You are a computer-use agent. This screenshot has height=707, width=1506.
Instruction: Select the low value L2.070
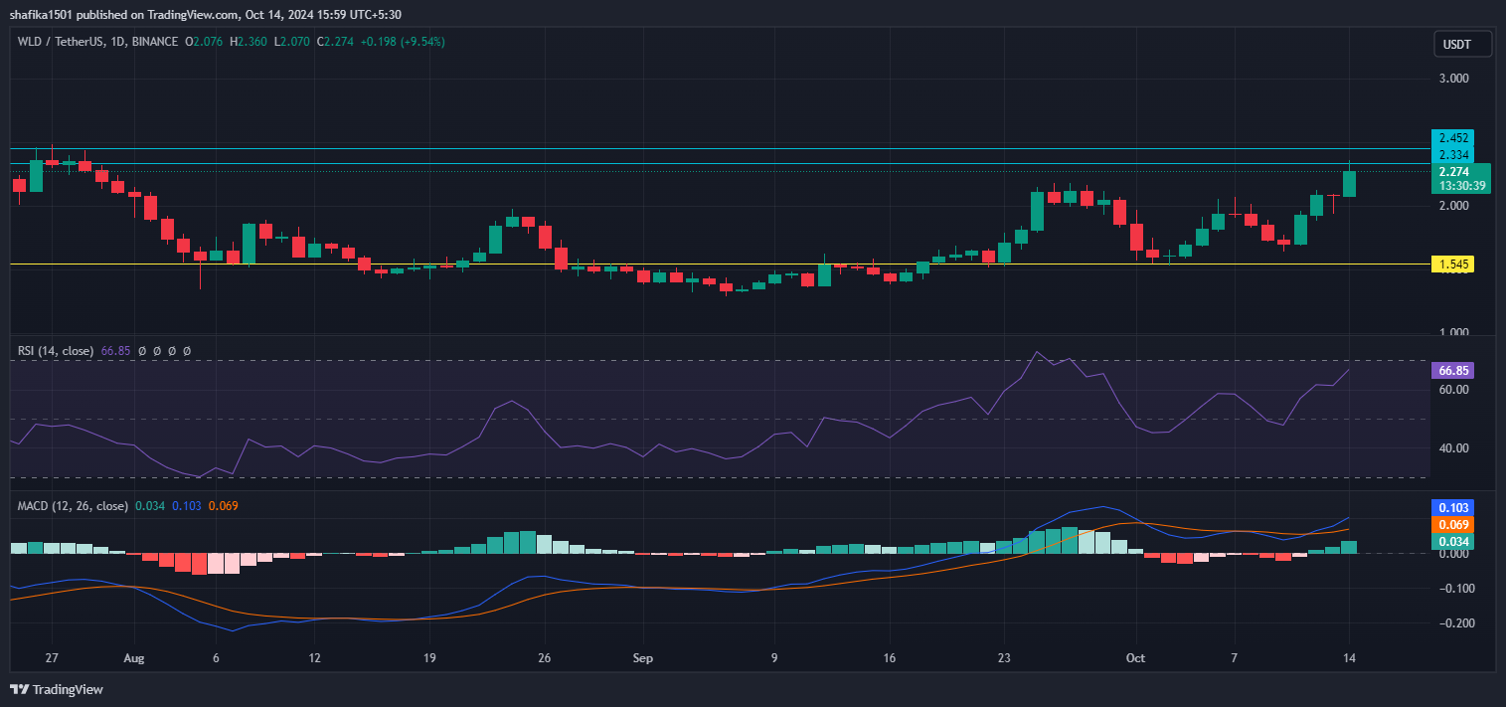pos(292,42)
